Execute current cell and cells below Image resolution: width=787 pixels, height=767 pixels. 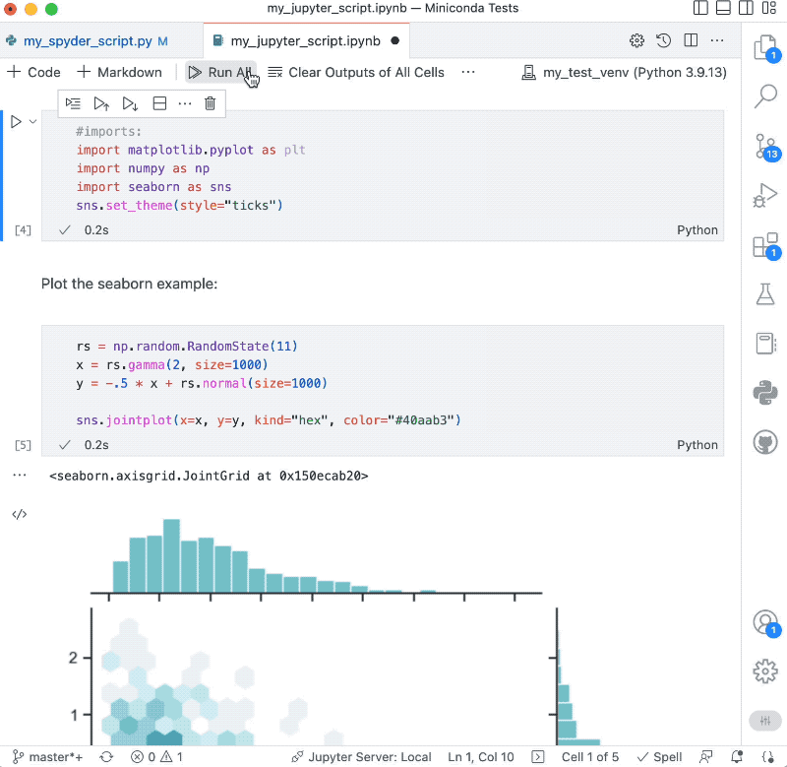coord(131,104)
